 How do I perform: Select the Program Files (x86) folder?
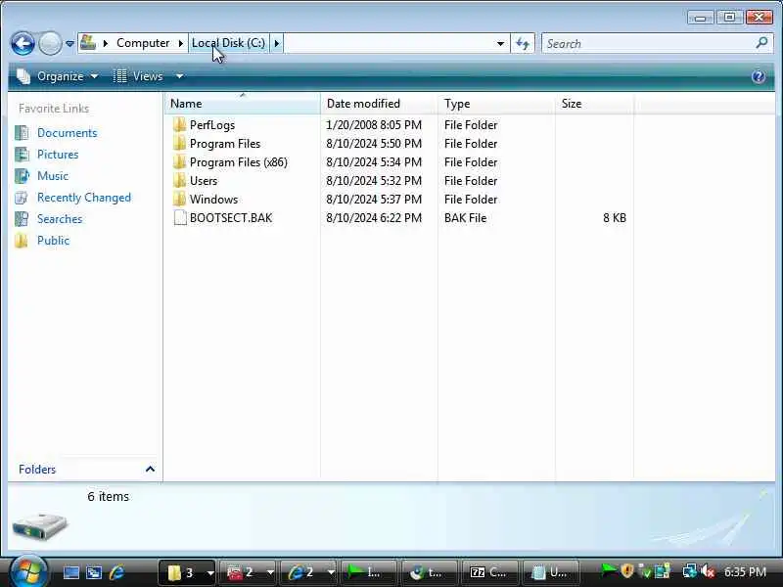click(238, 162)
